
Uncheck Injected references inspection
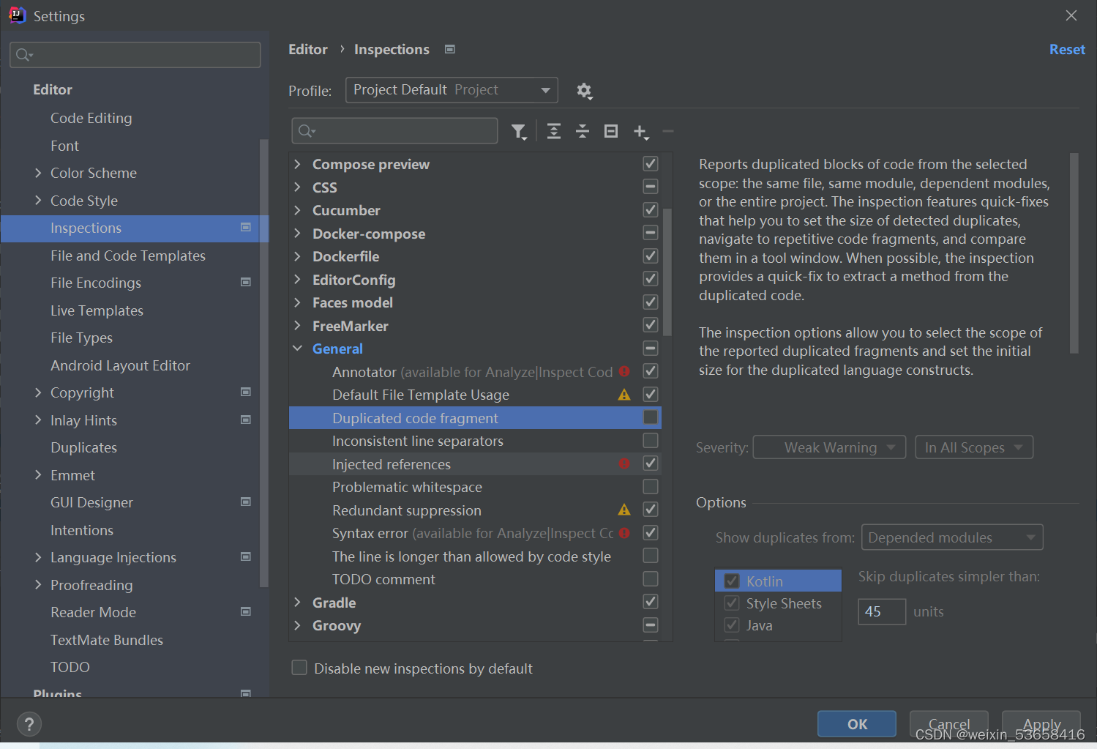651,463
